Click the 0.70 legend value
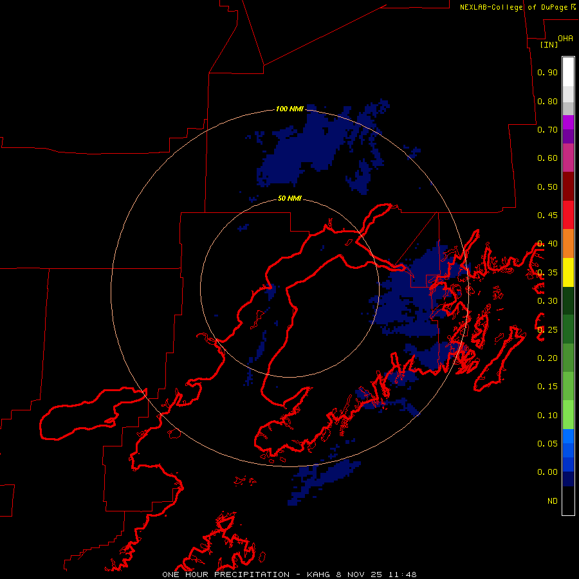 click(547, 129)
